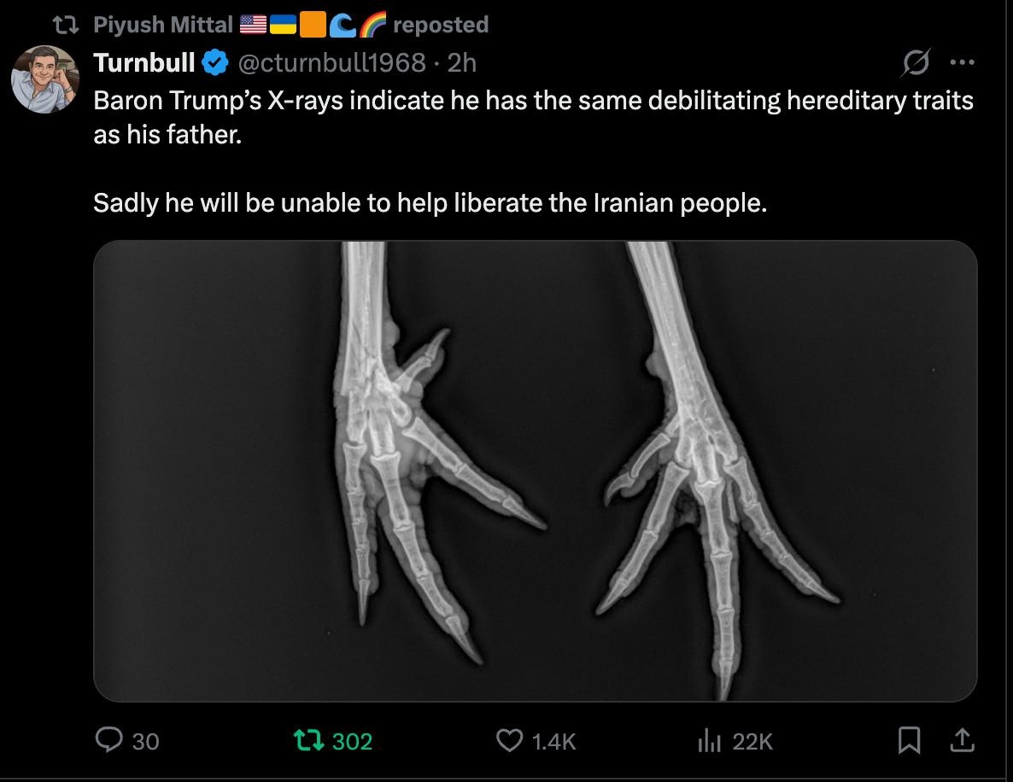Viewport: 1013px width, 782px height.
Task: Click the small repost icon above the tweet
Action: pyautogui.click(x=65, y=25)
